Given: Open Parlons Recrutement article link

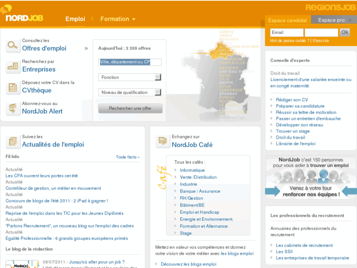Looking at the screenshot, I should pyautogui.click(x=70, y=226).
